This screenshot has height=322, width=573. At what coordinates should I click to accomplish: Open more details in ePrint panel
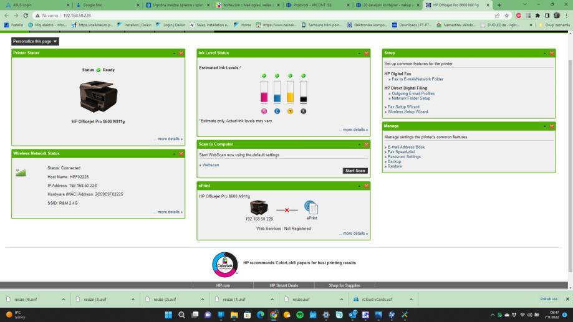pos(355,234)
